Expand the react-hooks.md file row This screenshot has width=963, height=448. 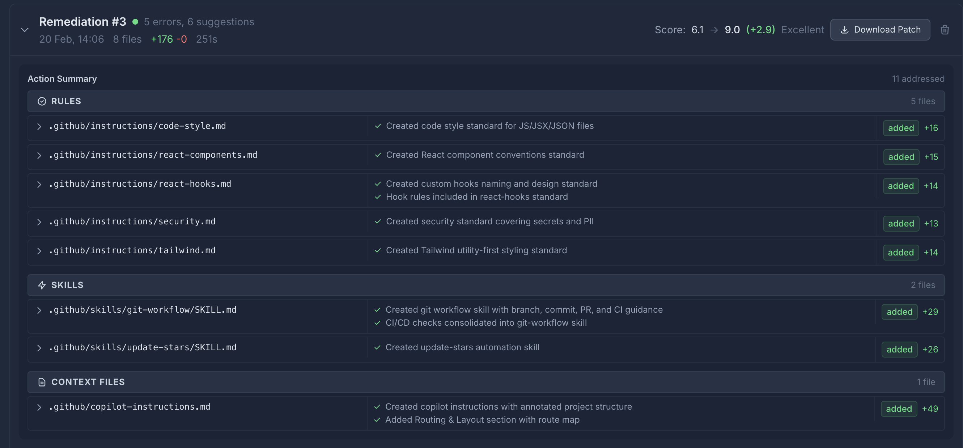[39, 184]
